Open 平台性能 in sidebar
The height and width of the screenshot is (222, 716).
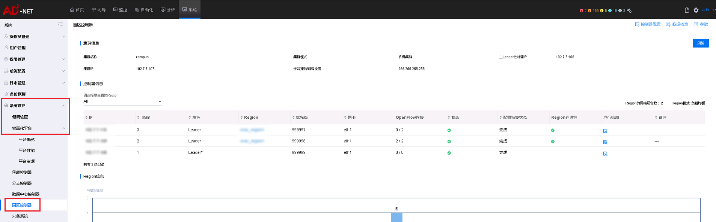coord(27,150)
